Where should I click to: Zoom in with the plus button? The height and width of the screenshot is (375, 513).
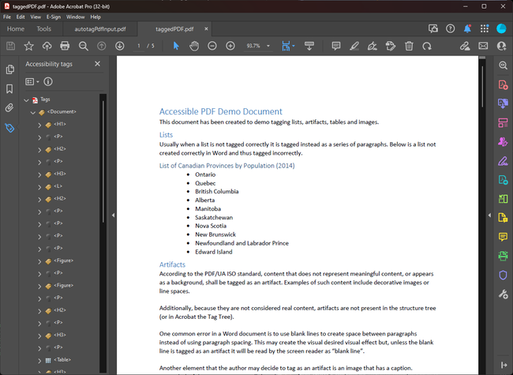230,46
